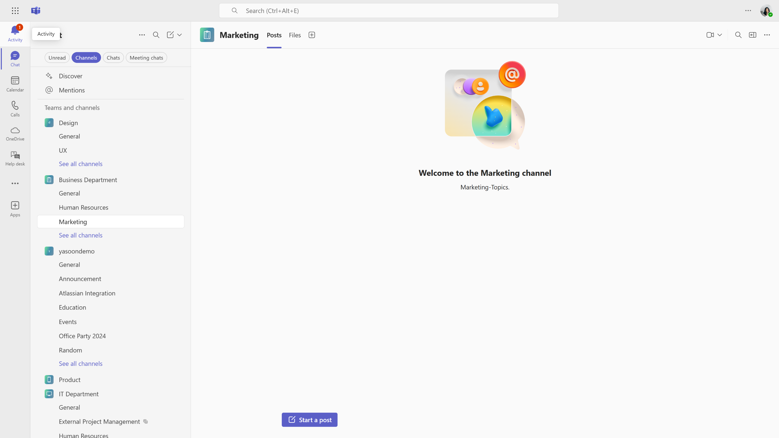779x438 pixels.
Task: Expand the new chat dropdown chevron
Action: tap(180, 35)
